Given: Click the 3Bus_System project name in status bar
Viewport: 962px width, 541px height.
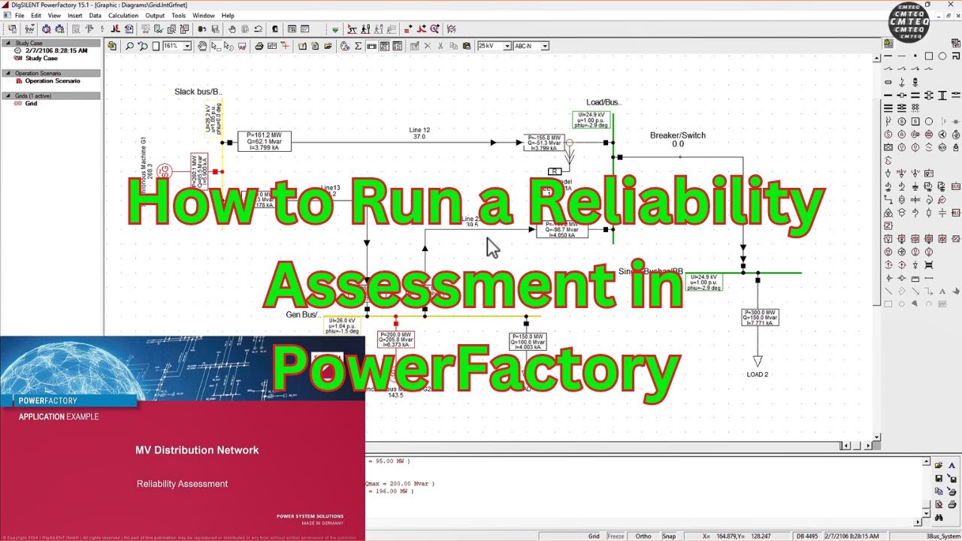Looking at the screenshot, I should pos(943,536).
